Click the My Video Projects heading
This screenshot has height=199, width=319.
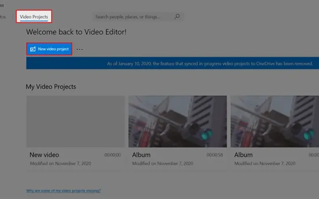(51, 87)
